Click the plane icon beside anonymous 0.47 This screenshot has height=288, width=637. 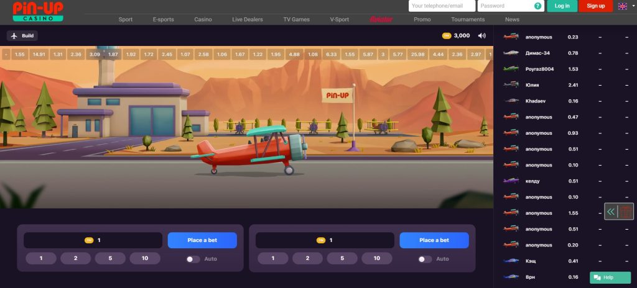(x=511, y=117)
